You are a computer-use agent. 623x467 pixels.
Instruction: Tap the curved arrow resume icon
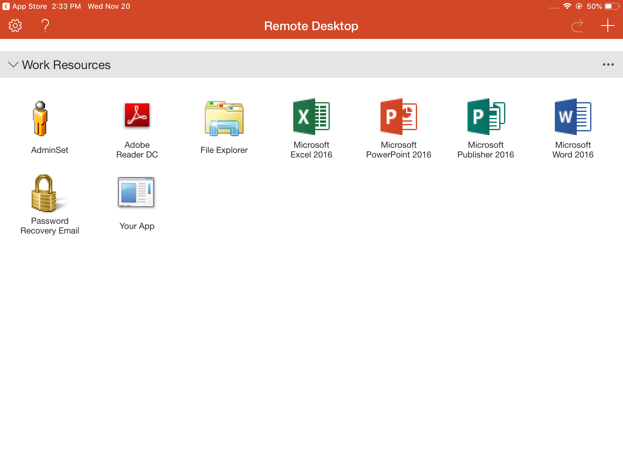[577, 26]
